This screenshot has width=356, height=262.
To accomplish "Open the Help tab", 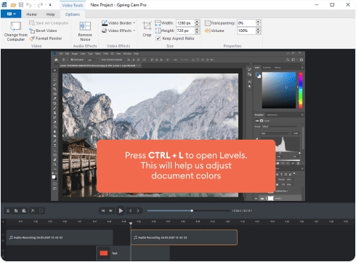I will [50, 15].
